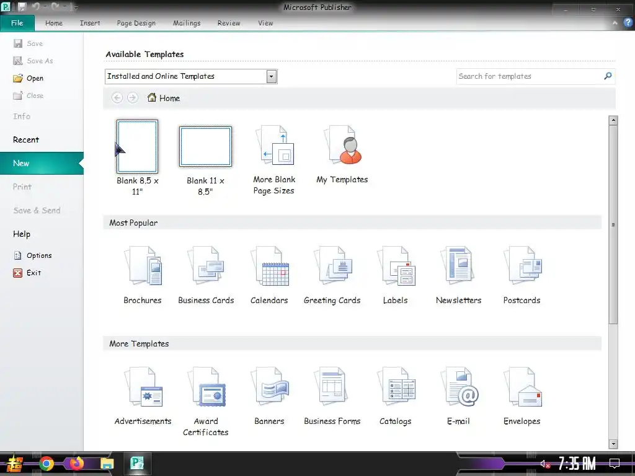The height and width of the screenshot is (476, 635).
Task: Click the muted volume icon in system tray
Action: coord(545,464)
